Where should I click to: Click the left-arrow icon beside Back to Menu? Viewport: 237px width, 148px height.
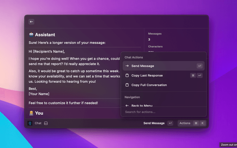127,105
